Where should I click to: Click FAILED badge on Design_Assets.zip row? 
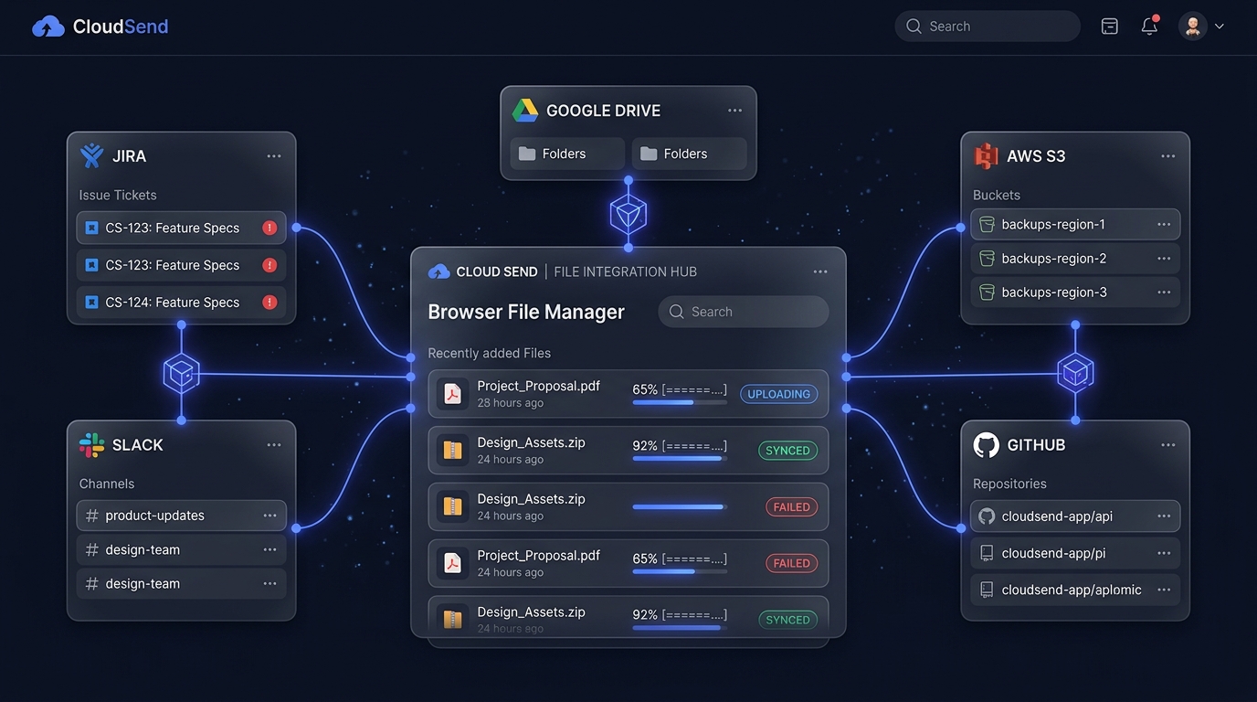(x=791, y=507)
